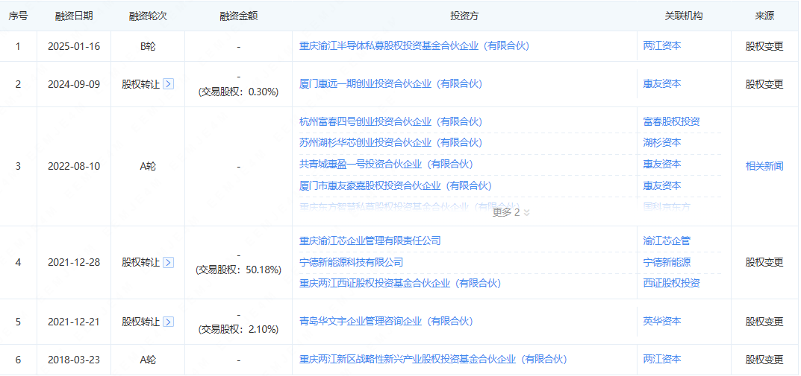801x376 pixels.
Task: Open 两江资本 institution in row 1
Action: pos(662,46)
